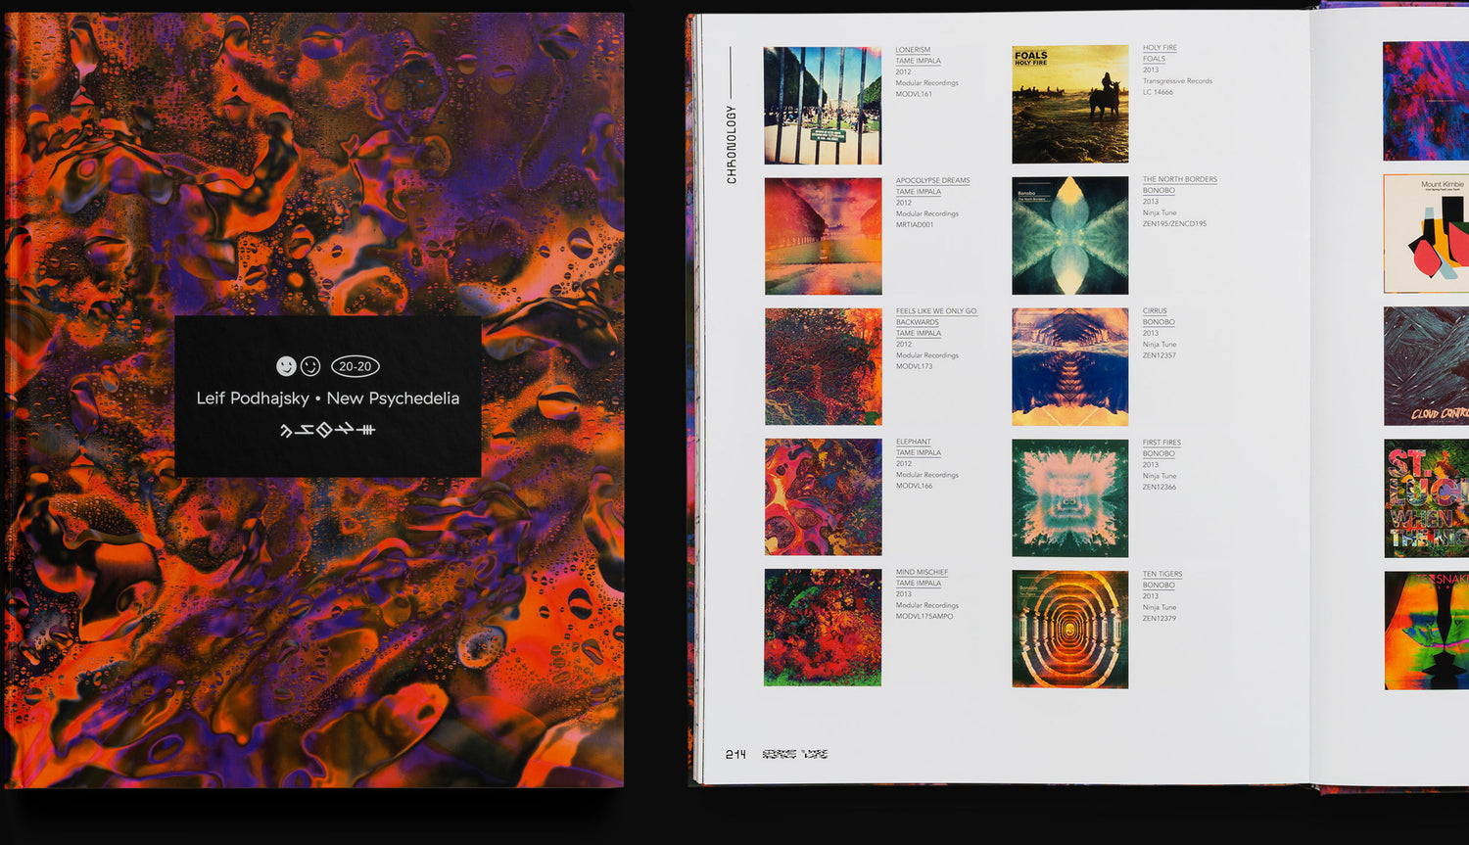
Task: Click the glyph symbols row below the title
Action: pos(328,430)
